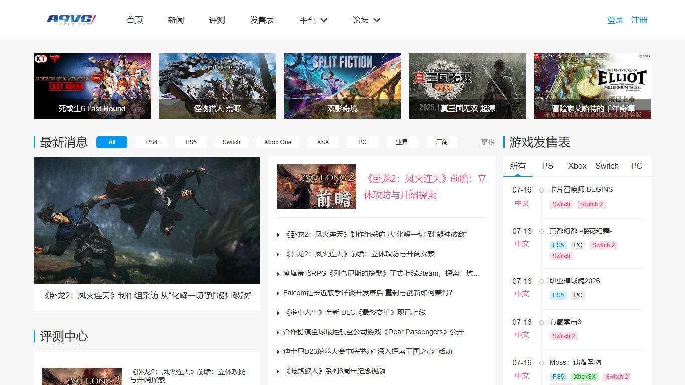685x385 pixels.
Task: Open the 评测中心 review article title
Action: point(188,376)
